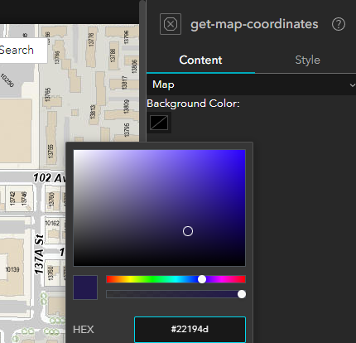Click the get-map-coordinates widget icon
Viewport: 356px width, 343px height.
coord(171,24)
